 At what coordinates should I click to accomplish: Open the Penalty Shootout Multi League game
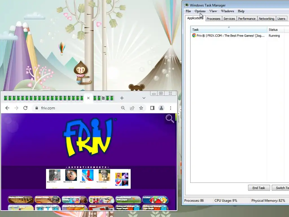point(128,199)
